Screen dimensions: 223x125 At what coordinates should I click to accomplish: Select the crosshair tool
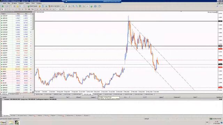pos(6,9)
